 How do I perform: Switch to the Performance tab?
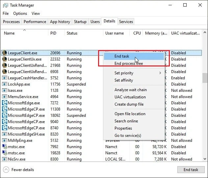pyautogui.click(x=35, y=22)
